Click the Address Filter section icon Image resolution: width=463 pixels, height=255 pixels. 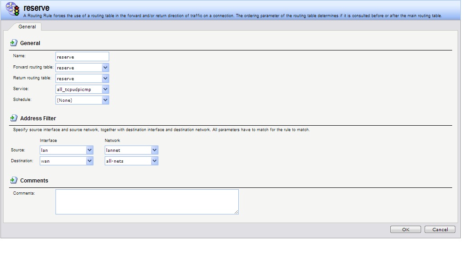[14, 118]
